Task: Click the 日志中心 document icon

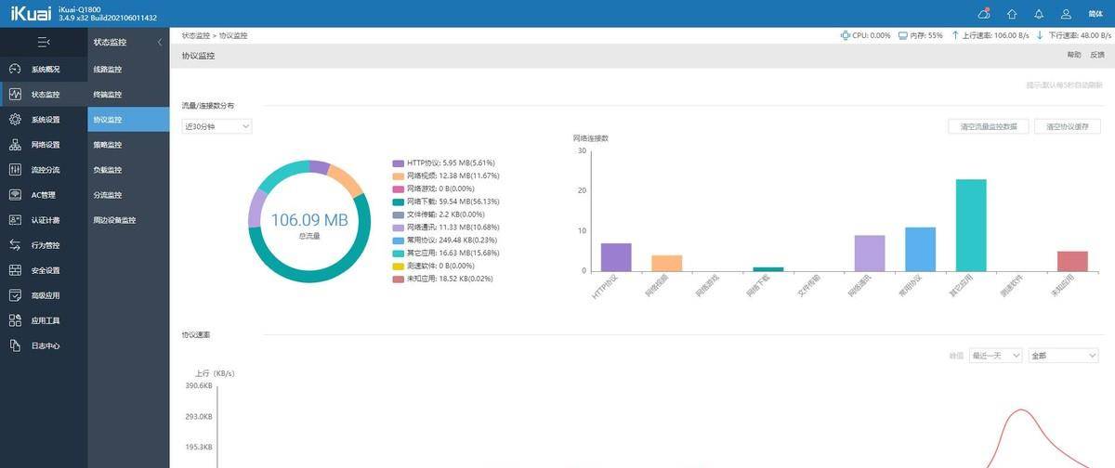Action: point(14,345)
